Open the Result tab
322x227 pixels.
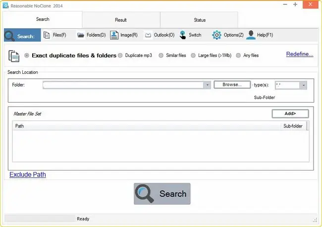point(121,20)
